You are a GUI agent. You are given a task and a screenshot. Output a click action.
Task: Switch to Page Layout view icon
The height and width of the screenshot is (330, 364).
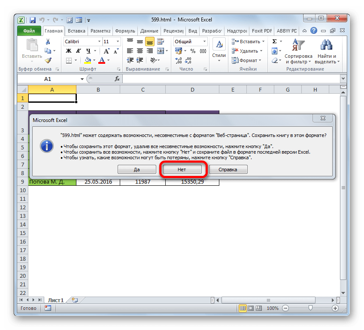pos(251,309)
